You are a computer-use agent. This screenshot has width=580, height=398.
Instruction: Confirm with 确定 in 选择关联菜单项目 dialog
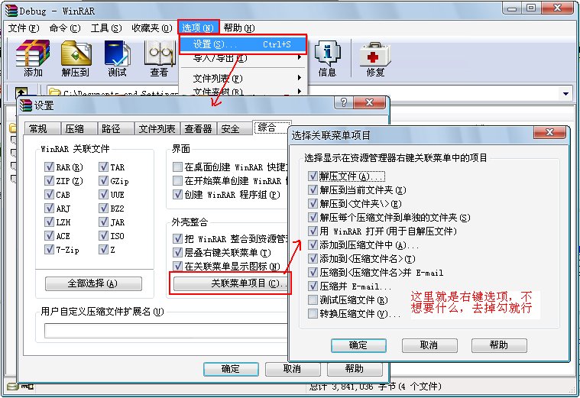click(358, 345)
